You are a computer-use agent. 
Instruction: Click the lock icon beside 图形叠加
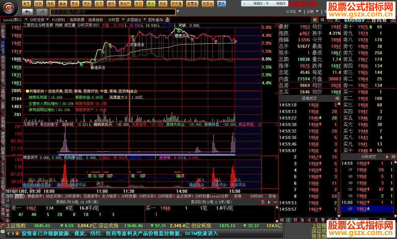click(167, 20)
